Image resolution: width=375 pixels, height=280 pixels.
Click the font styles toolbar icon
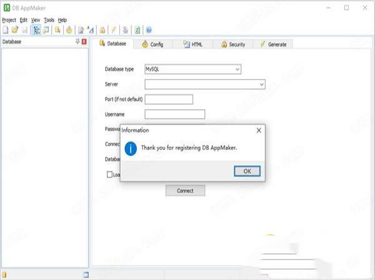pyautogui.click(x=91, y=30)
